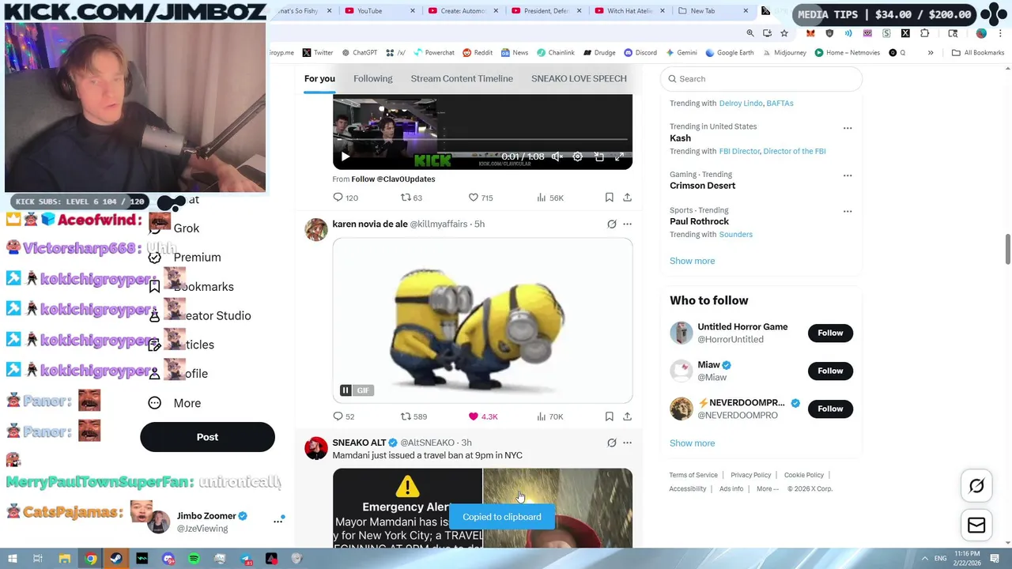Screen dimensions: 1012x569
Task: Click the X search box
Action: pyautogui.click(x=761, y=79)
